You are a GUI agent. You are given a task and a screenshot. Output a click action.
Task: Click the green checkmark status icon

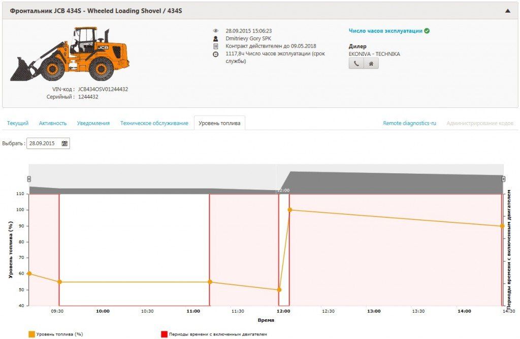pos(427,31)
